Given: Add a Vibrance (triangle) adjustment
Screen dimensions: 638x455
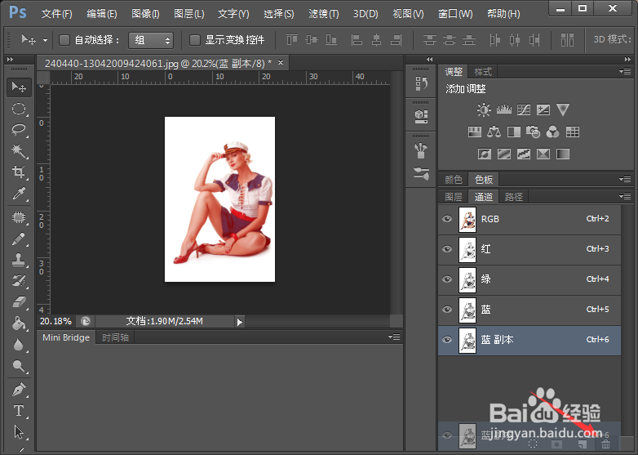Looking at the screenshot, I should 563,109.
